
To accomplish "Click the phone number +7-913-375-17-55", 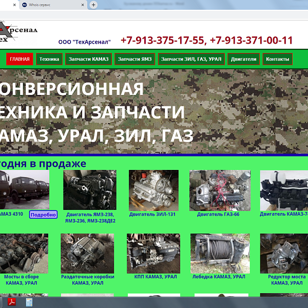I will coord(163,40).
